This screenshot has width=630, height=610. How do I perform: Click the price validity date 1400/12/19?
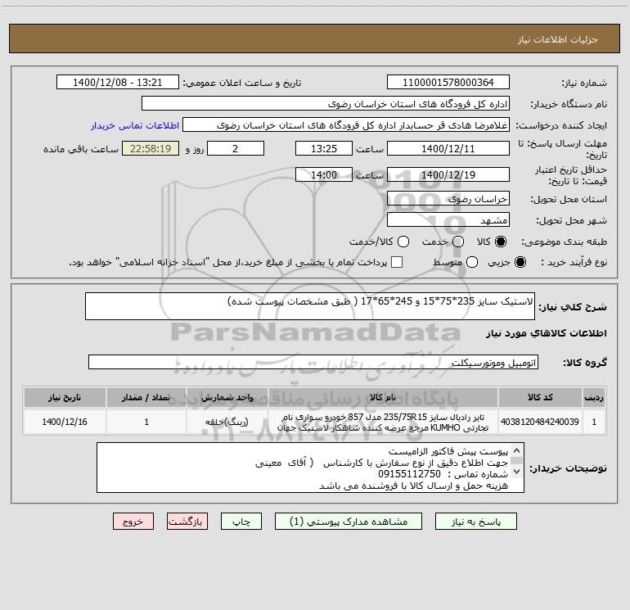click(x=448, y=174)
